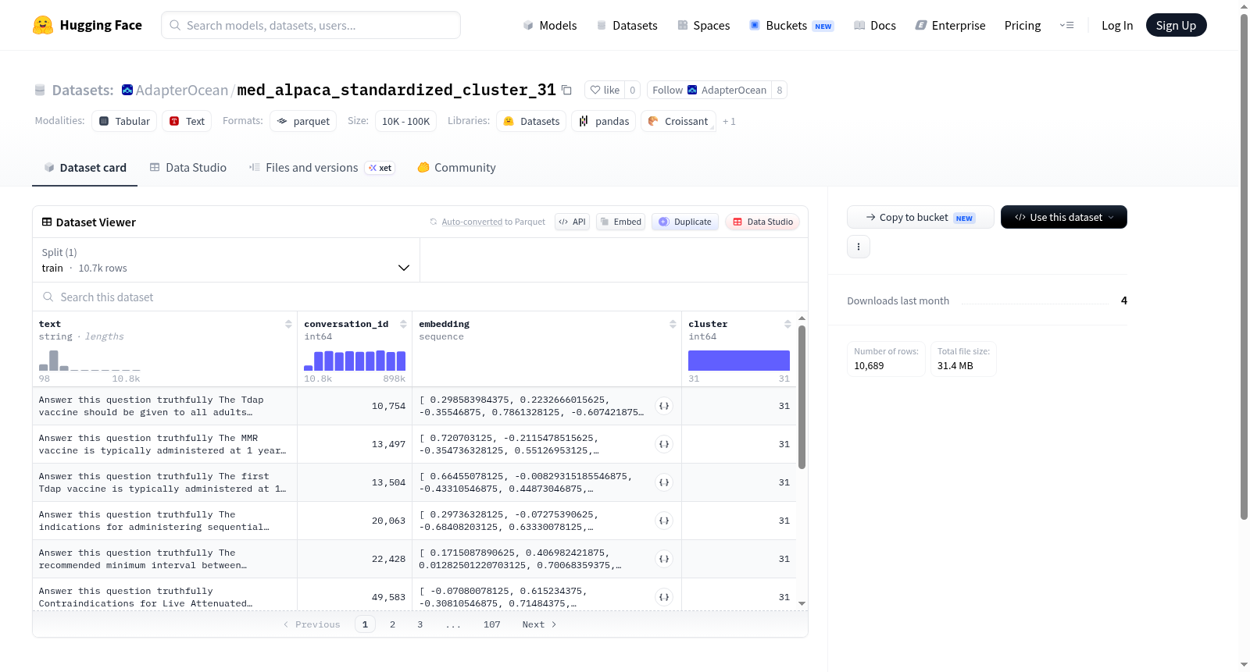The image size is (1250, 672).
Task: Sort by the conversation_id column
Action: point(403,324)
